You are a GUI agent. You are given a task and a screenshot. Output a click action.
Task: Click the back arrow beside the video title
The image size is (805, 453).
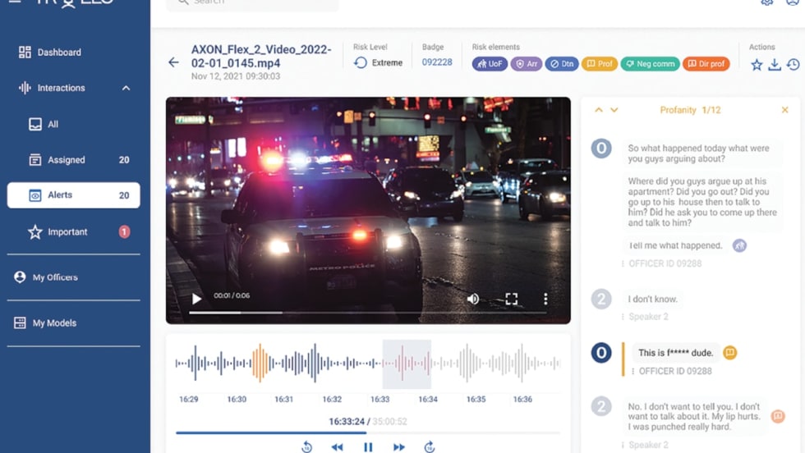(173, 62)
